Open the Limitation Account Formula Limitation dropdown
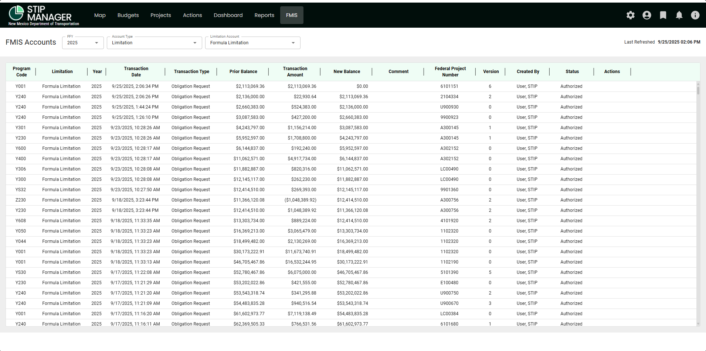This screenshot has width=706, height=351. [x=253, y=43]
